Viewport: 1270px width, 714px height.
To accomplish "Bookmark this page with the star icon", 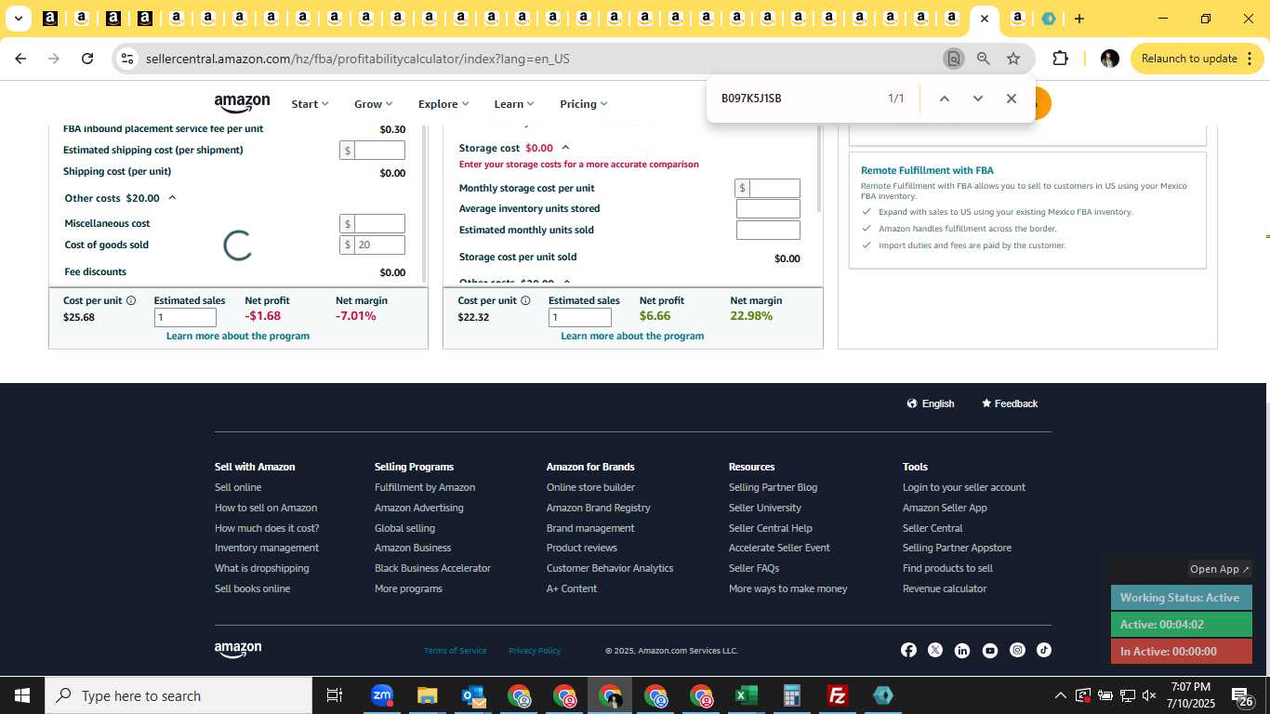I will tap(1013, 59).
